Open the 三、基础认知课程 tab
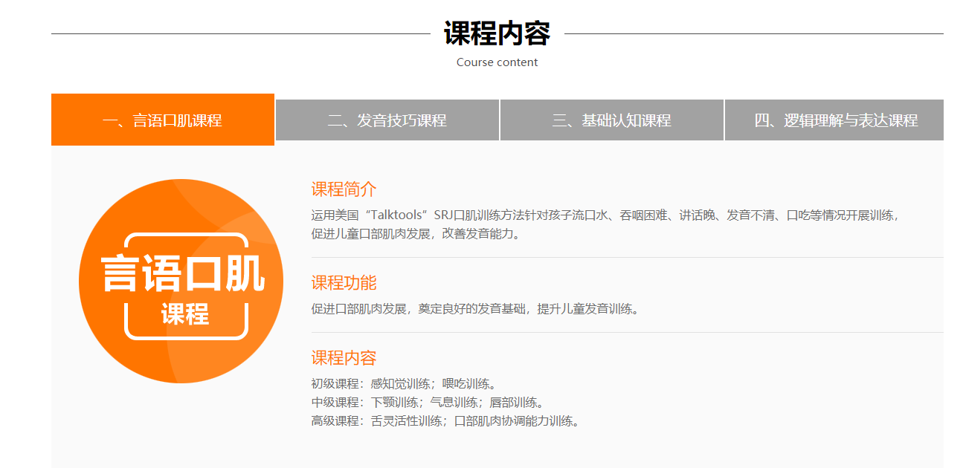Screen dimensions: 963x468 tap(611, 120)
